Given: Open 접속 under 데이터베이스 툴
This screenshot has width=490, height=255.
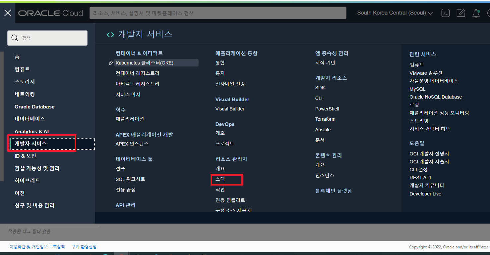Looking at the screenshot, I should coord(120,168).
